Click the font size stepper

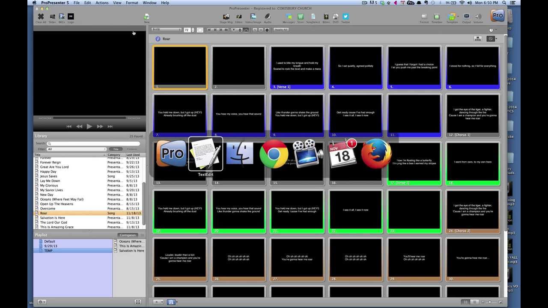(193, 30)
